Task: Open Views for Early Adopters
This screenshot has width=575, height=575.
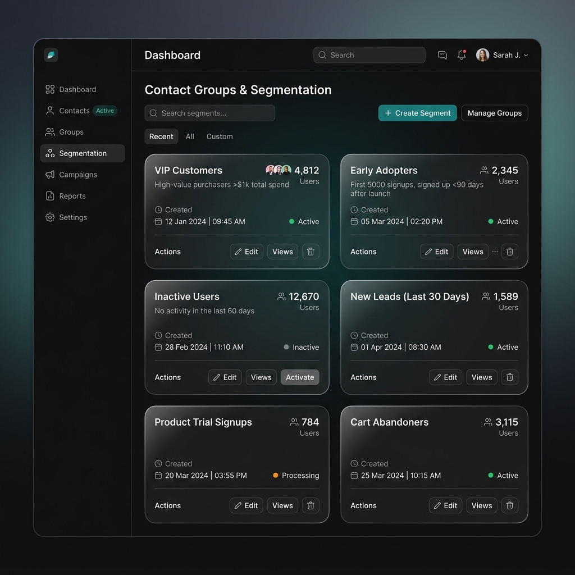Action: click(473, 252)
